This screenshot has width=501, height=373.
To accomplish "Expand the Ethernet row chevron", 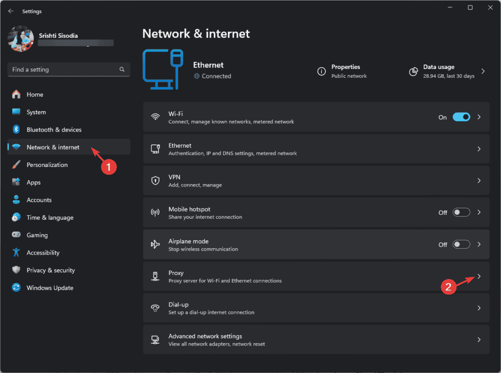I will (479, 149).
